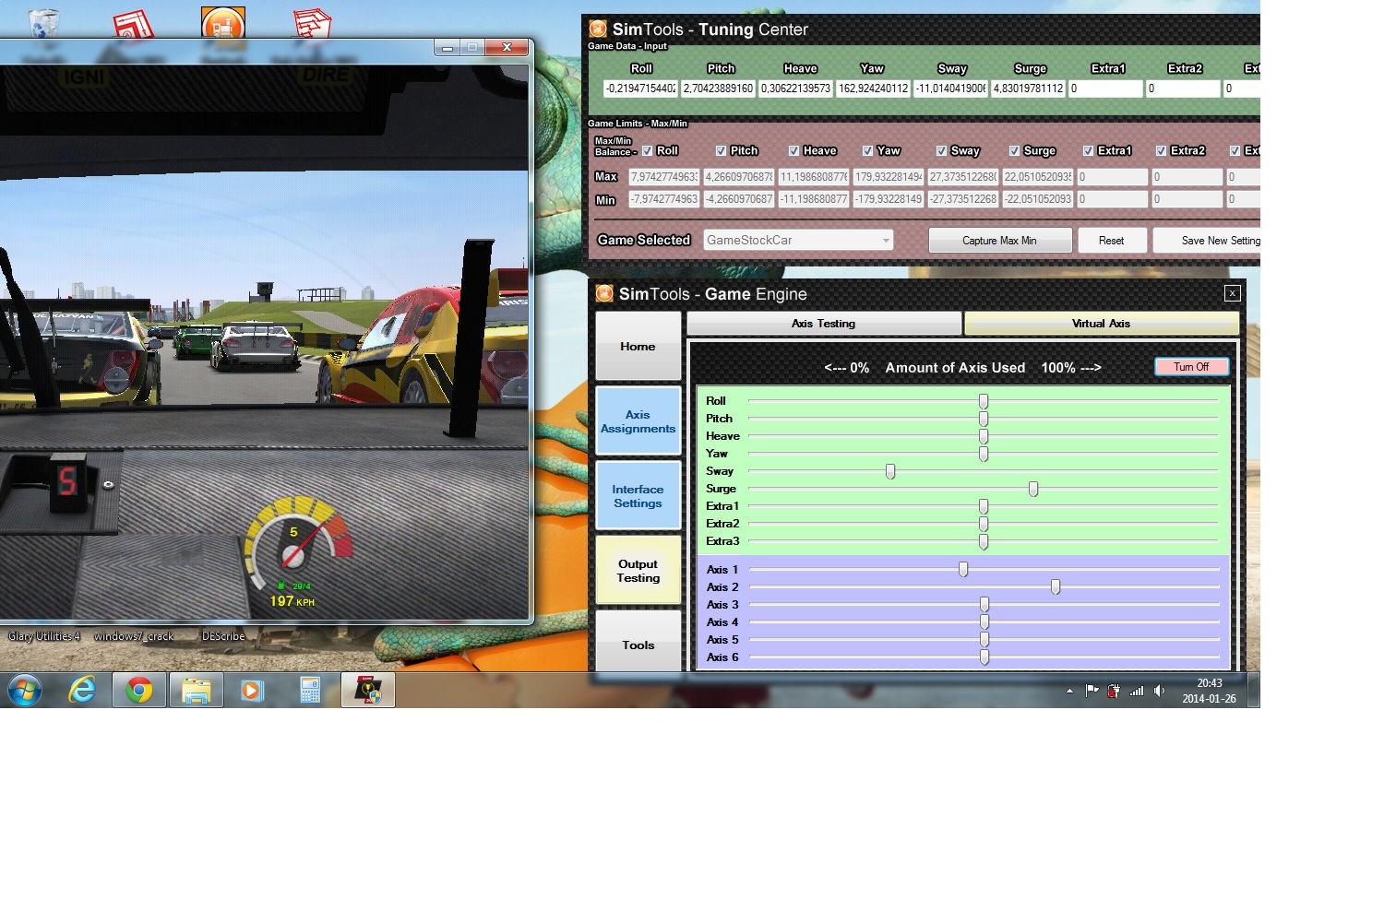The image size is (1384, 923).
Task: Open the network signal tray icon
Action: [1137, 691]
